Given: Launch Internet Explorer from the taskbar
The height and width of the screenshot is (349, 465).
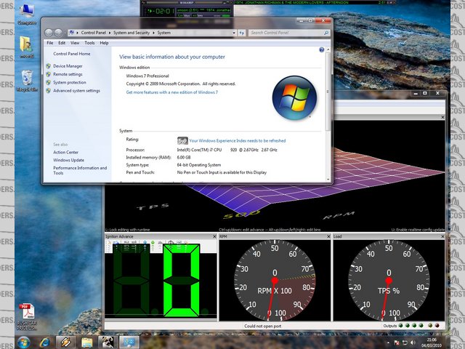Looking at the screenshot, I should tap(44, 342).
